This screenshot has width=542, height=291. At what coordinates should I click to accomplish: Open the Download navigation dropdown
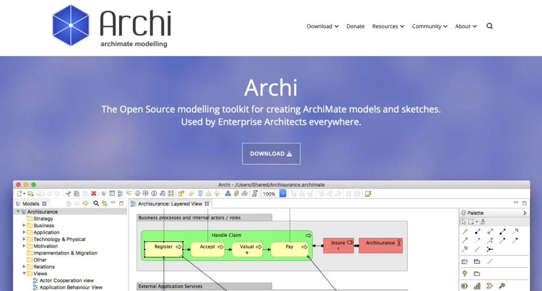[x=322, y=26]
